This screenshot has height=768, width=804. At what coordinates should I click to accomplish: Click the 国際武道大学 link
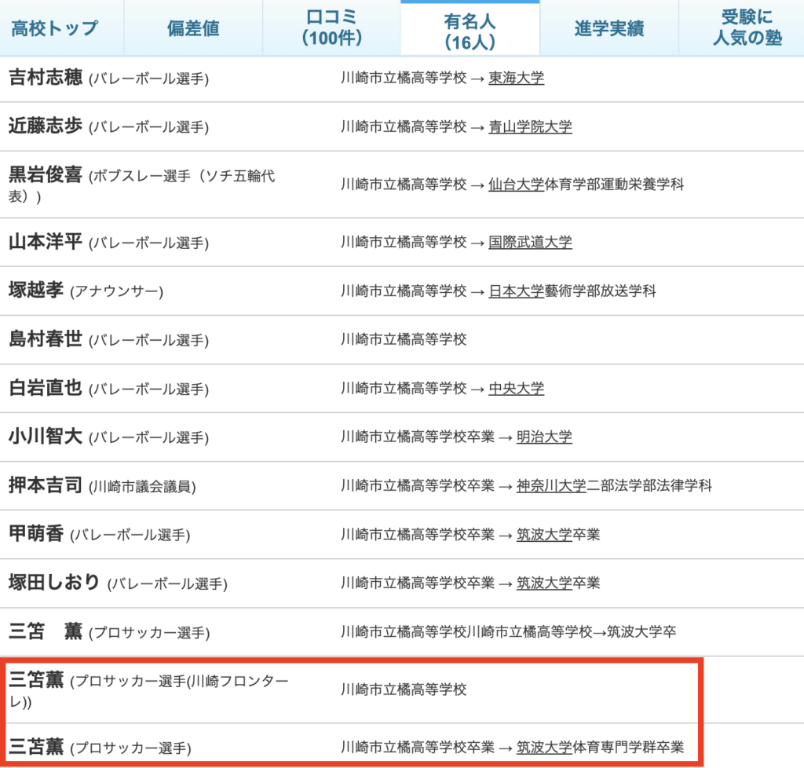click(x=530, y=243)
